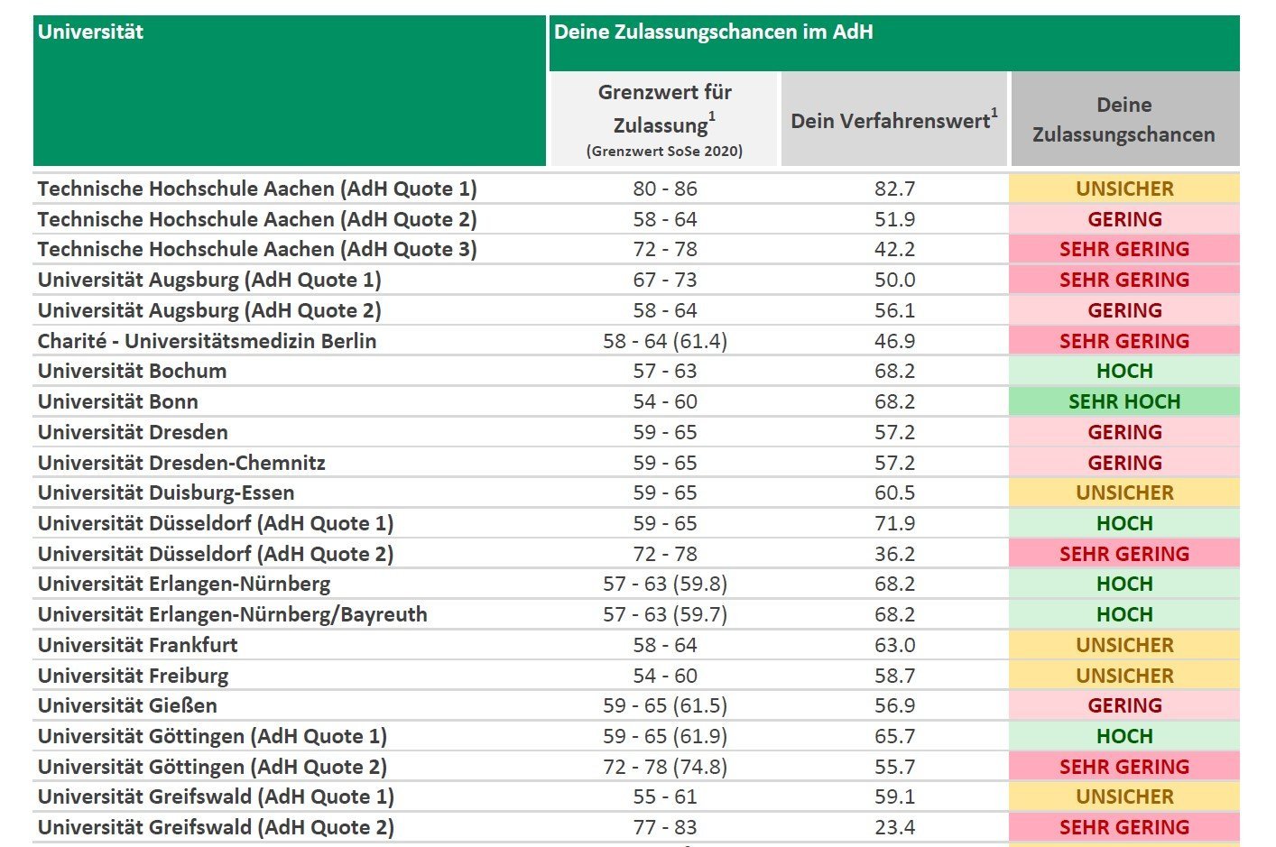Select 'Universität Duisburg-Essen' in the table

pyautogui.click(x=166, y=493)
